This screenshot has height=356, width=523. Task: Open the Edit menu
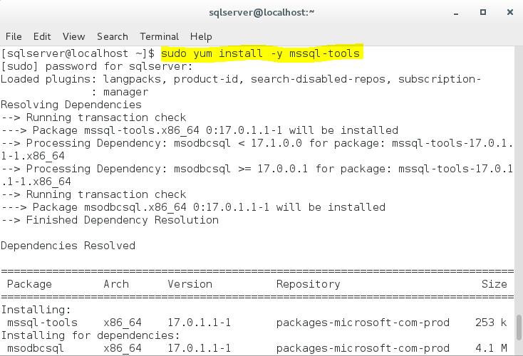(x=42, y=36)
